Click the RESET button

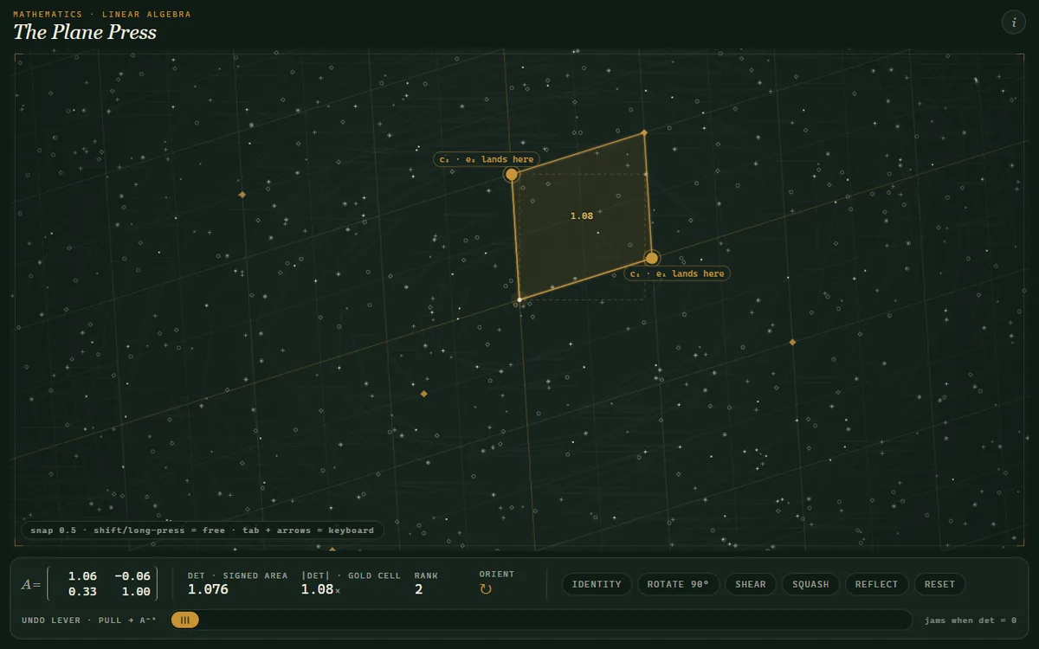click(939, 584)
